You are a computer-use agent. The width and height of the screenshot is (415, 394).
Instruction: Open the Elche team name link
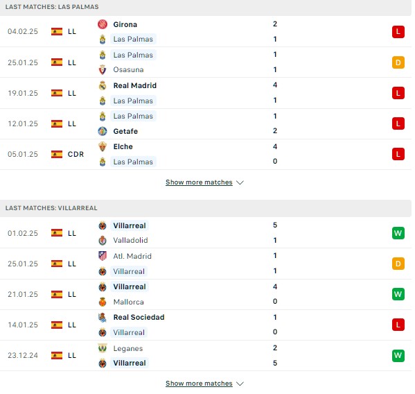[x=123, y=146]
